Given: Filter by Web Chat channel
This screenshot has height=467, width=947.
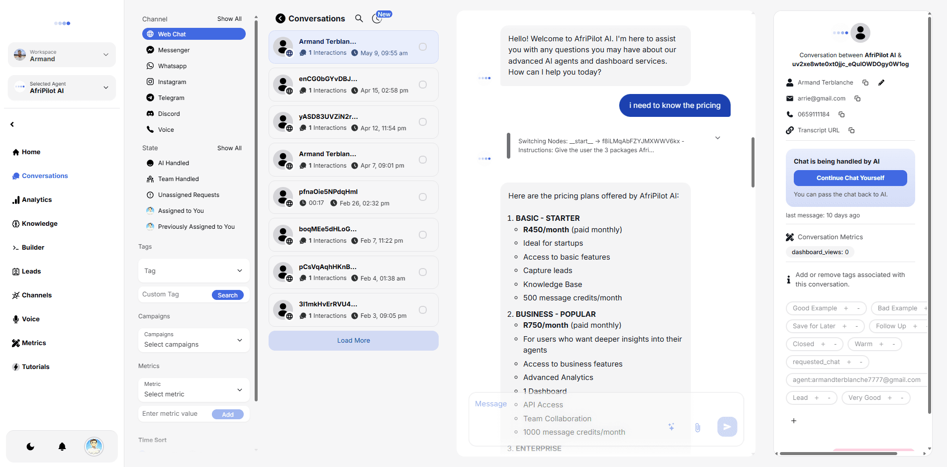Looking at the screenshot, I should coord(194,34).
